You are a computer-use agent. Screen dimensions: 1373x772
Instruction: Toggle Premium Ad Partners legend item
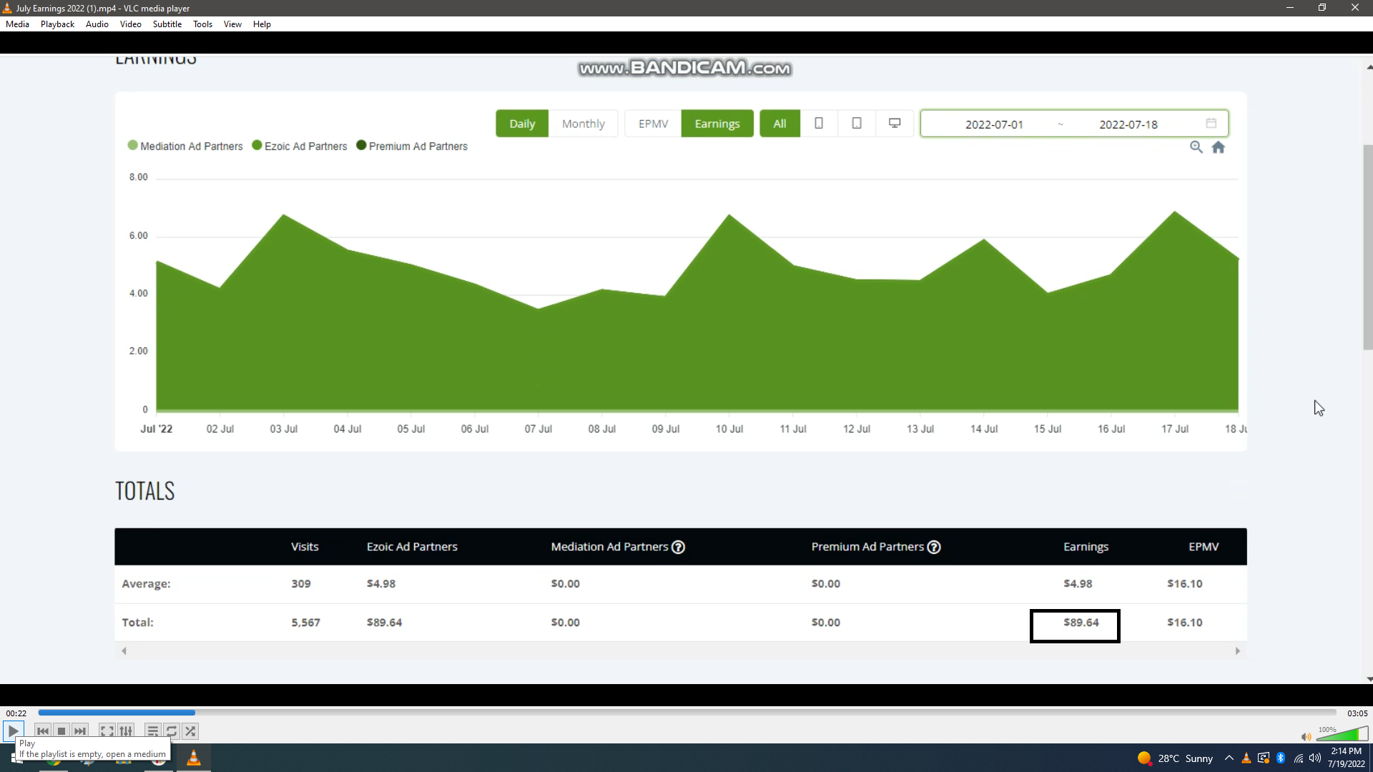pyautogui.click(x=412, y=146)
